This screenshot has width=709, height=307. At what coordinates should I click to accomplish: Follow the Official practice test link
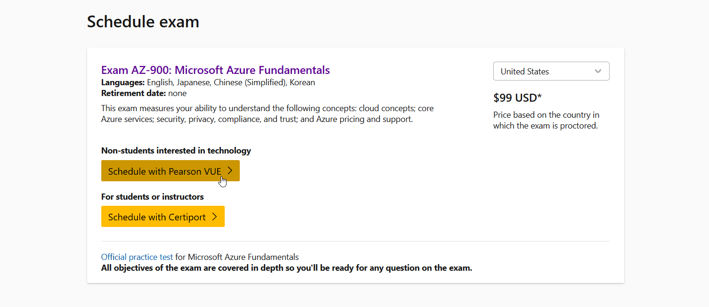(137, 257)
